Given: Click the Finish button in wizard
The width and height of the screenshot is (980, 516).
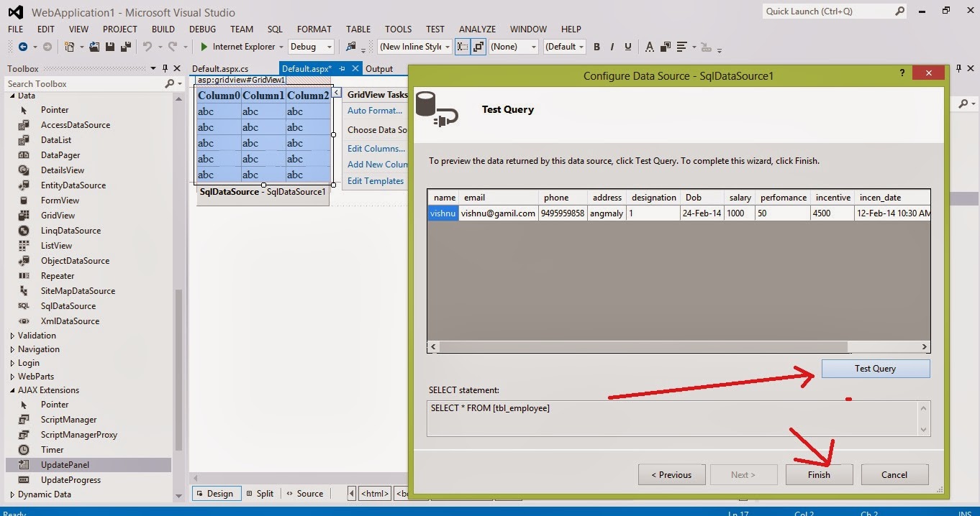Looking at the screenshot, I should click(819, 474).
